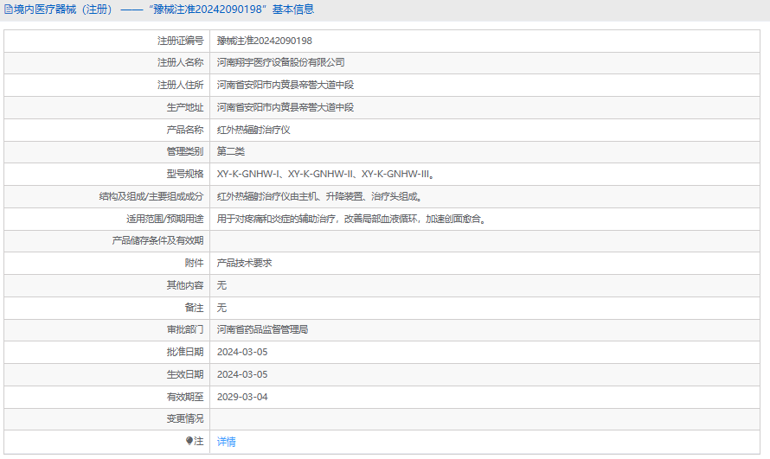Select the address value in the 注册人住所 row
Screen dimensions: 770x459
(x=286, y=85)
